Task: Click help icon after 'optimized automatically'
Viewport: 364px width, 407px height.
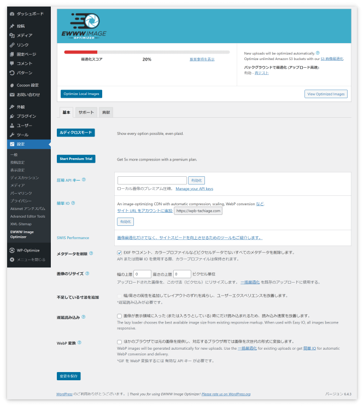Action: [318, 53]
